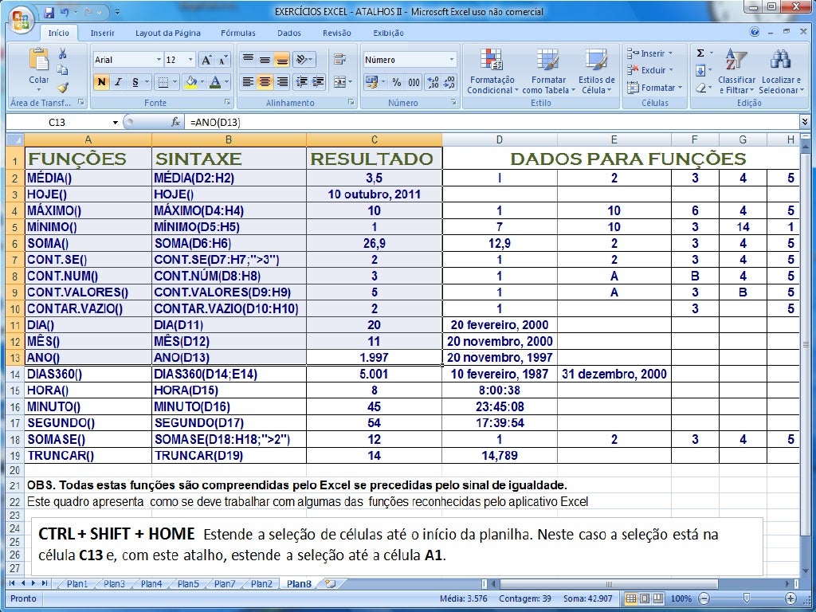Decrease decimal places
The height and width of the screenshot is (612, 816).
pyautogui.click(x=449, y=82)
